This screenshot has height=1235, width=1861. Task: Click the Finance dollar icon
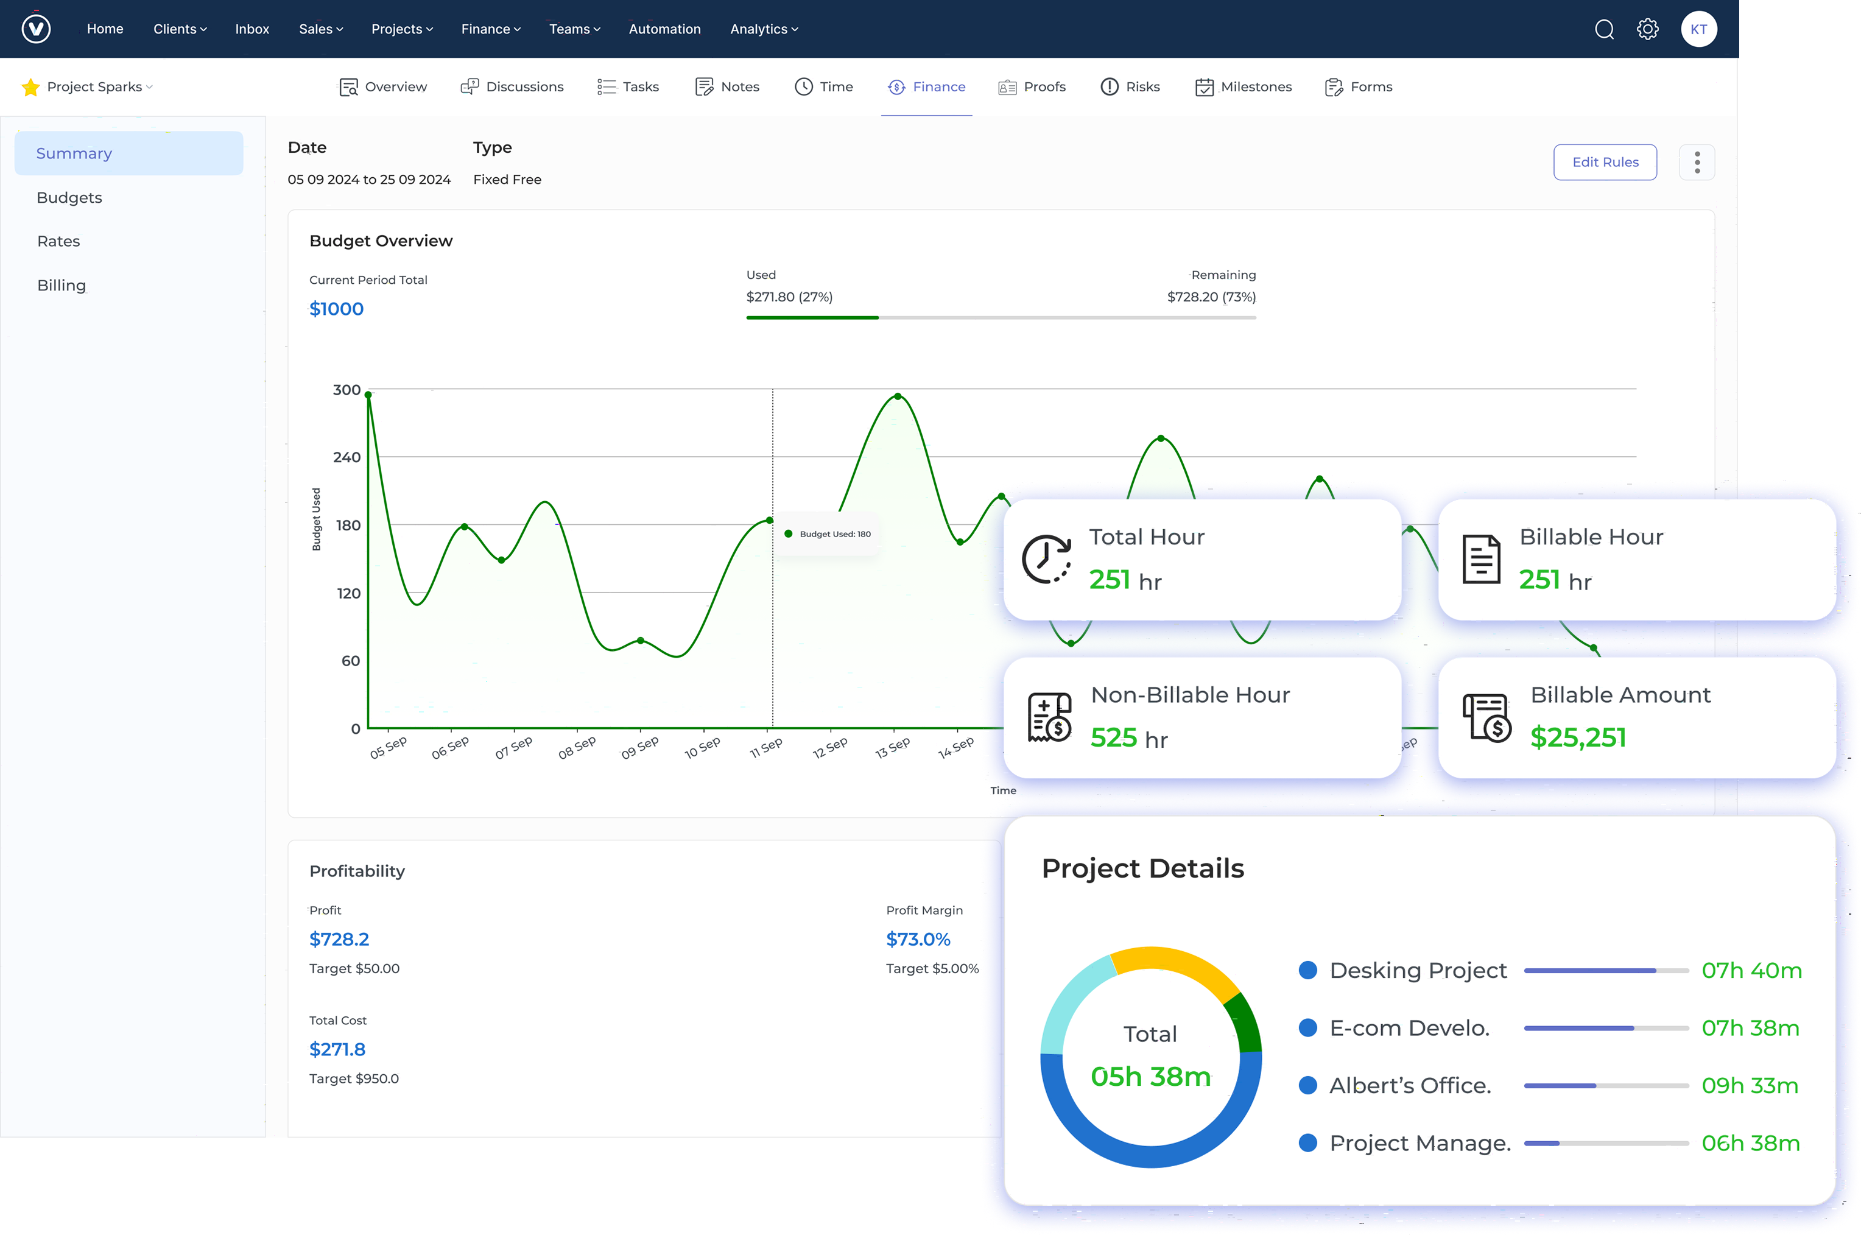pos(896,86)
